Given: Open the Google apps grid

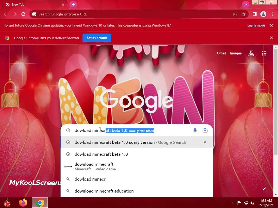Looking at the screenshot, I should pyautogui.click(x=264, y=53).
